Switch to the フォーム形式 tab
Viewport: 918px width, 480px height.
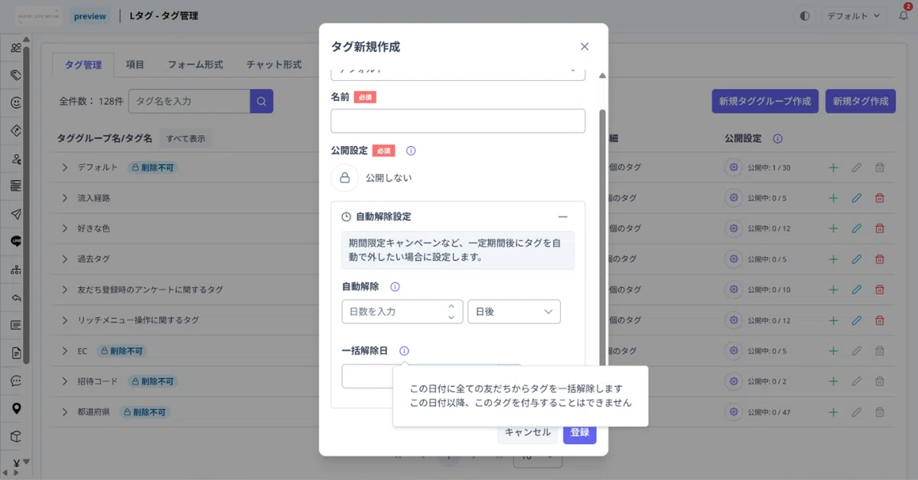[195, 65]
